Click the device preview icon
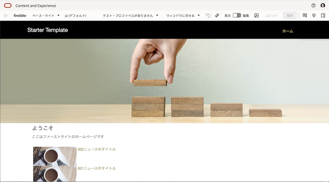Screen dimensions: 329x182 click(208, 16)
